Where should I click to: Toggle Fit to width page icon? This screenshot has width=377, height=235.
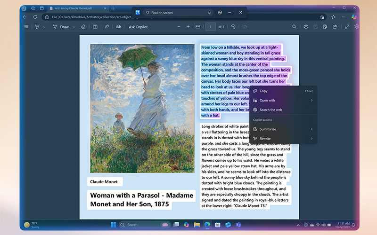click(198, 27)
